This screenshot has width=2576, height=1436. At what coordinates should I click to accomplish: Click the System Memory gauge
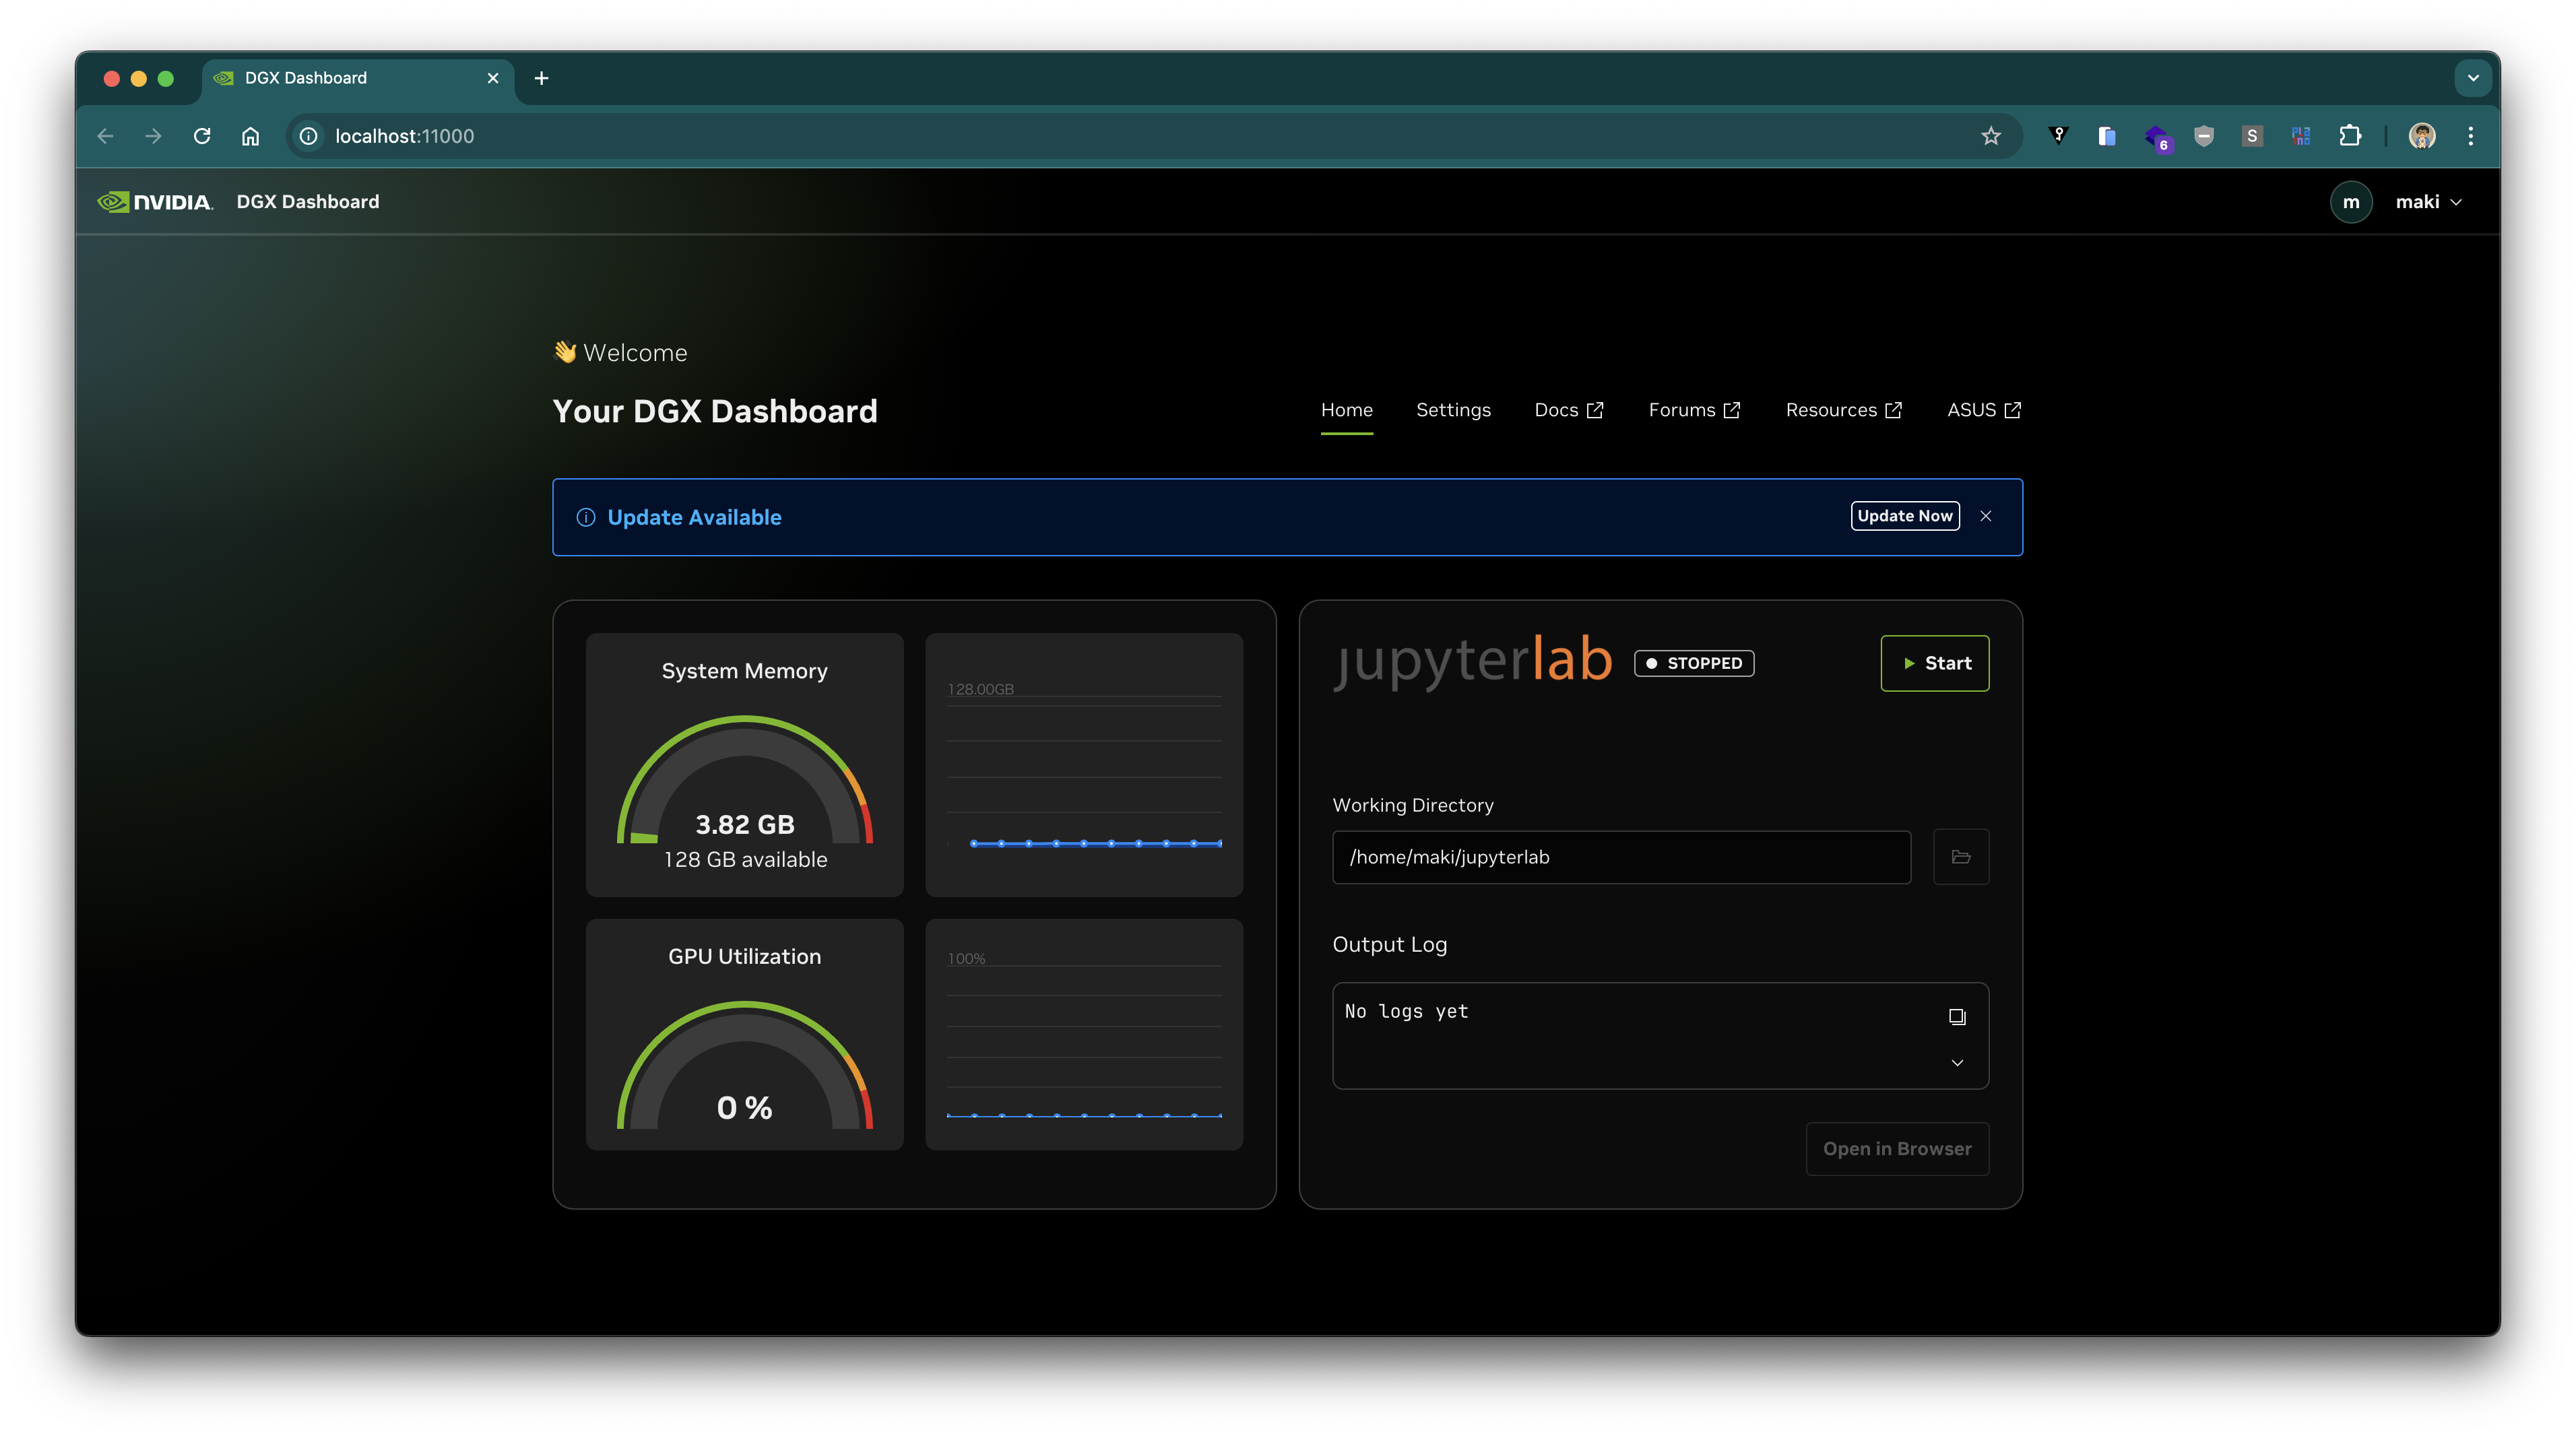(745, 780)
